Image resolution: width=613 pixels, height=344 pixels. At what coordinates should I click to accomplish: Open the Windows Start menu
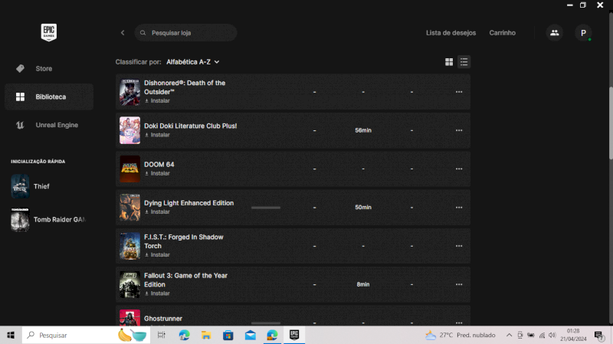[x=11, y=335]
